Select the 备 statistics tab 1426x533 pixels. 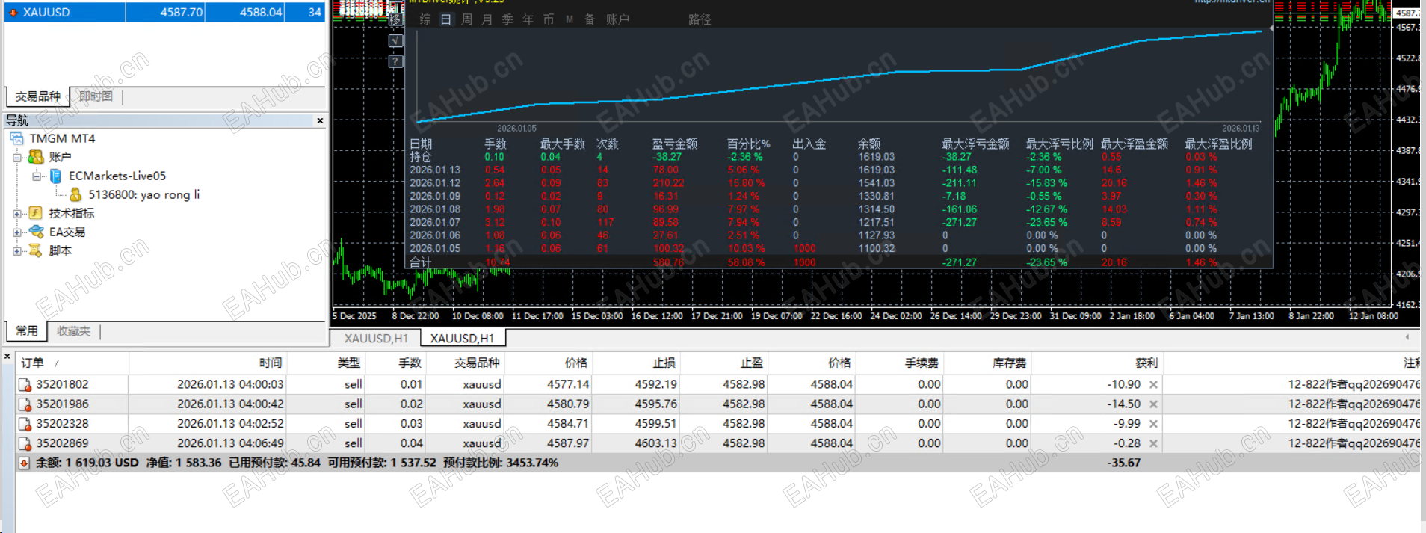click(590, 19)
